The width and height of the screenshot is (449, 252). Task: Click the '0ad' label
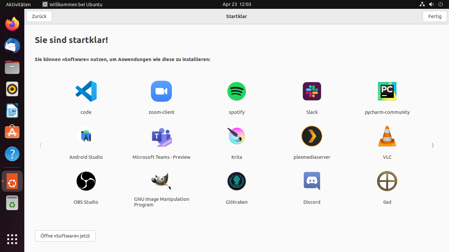pyautogui.click(x=387, y=202)
